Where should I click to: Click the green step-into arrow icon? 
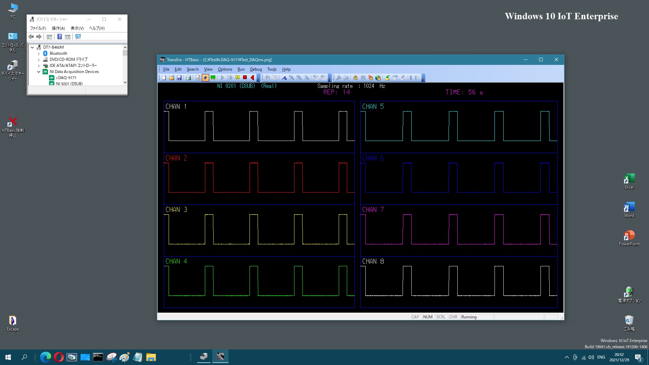(387, 78)
